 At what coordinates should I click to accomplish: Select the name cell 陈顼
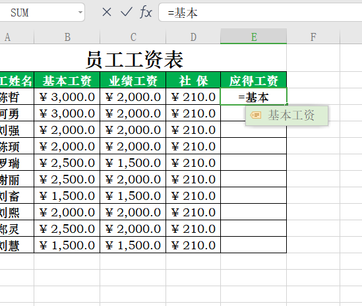click(x=17, y=146)
